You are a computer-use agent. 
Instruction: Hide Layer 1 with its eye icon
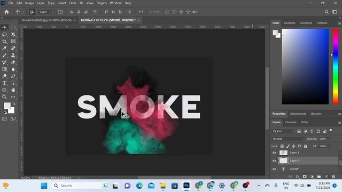click(274, 153)
